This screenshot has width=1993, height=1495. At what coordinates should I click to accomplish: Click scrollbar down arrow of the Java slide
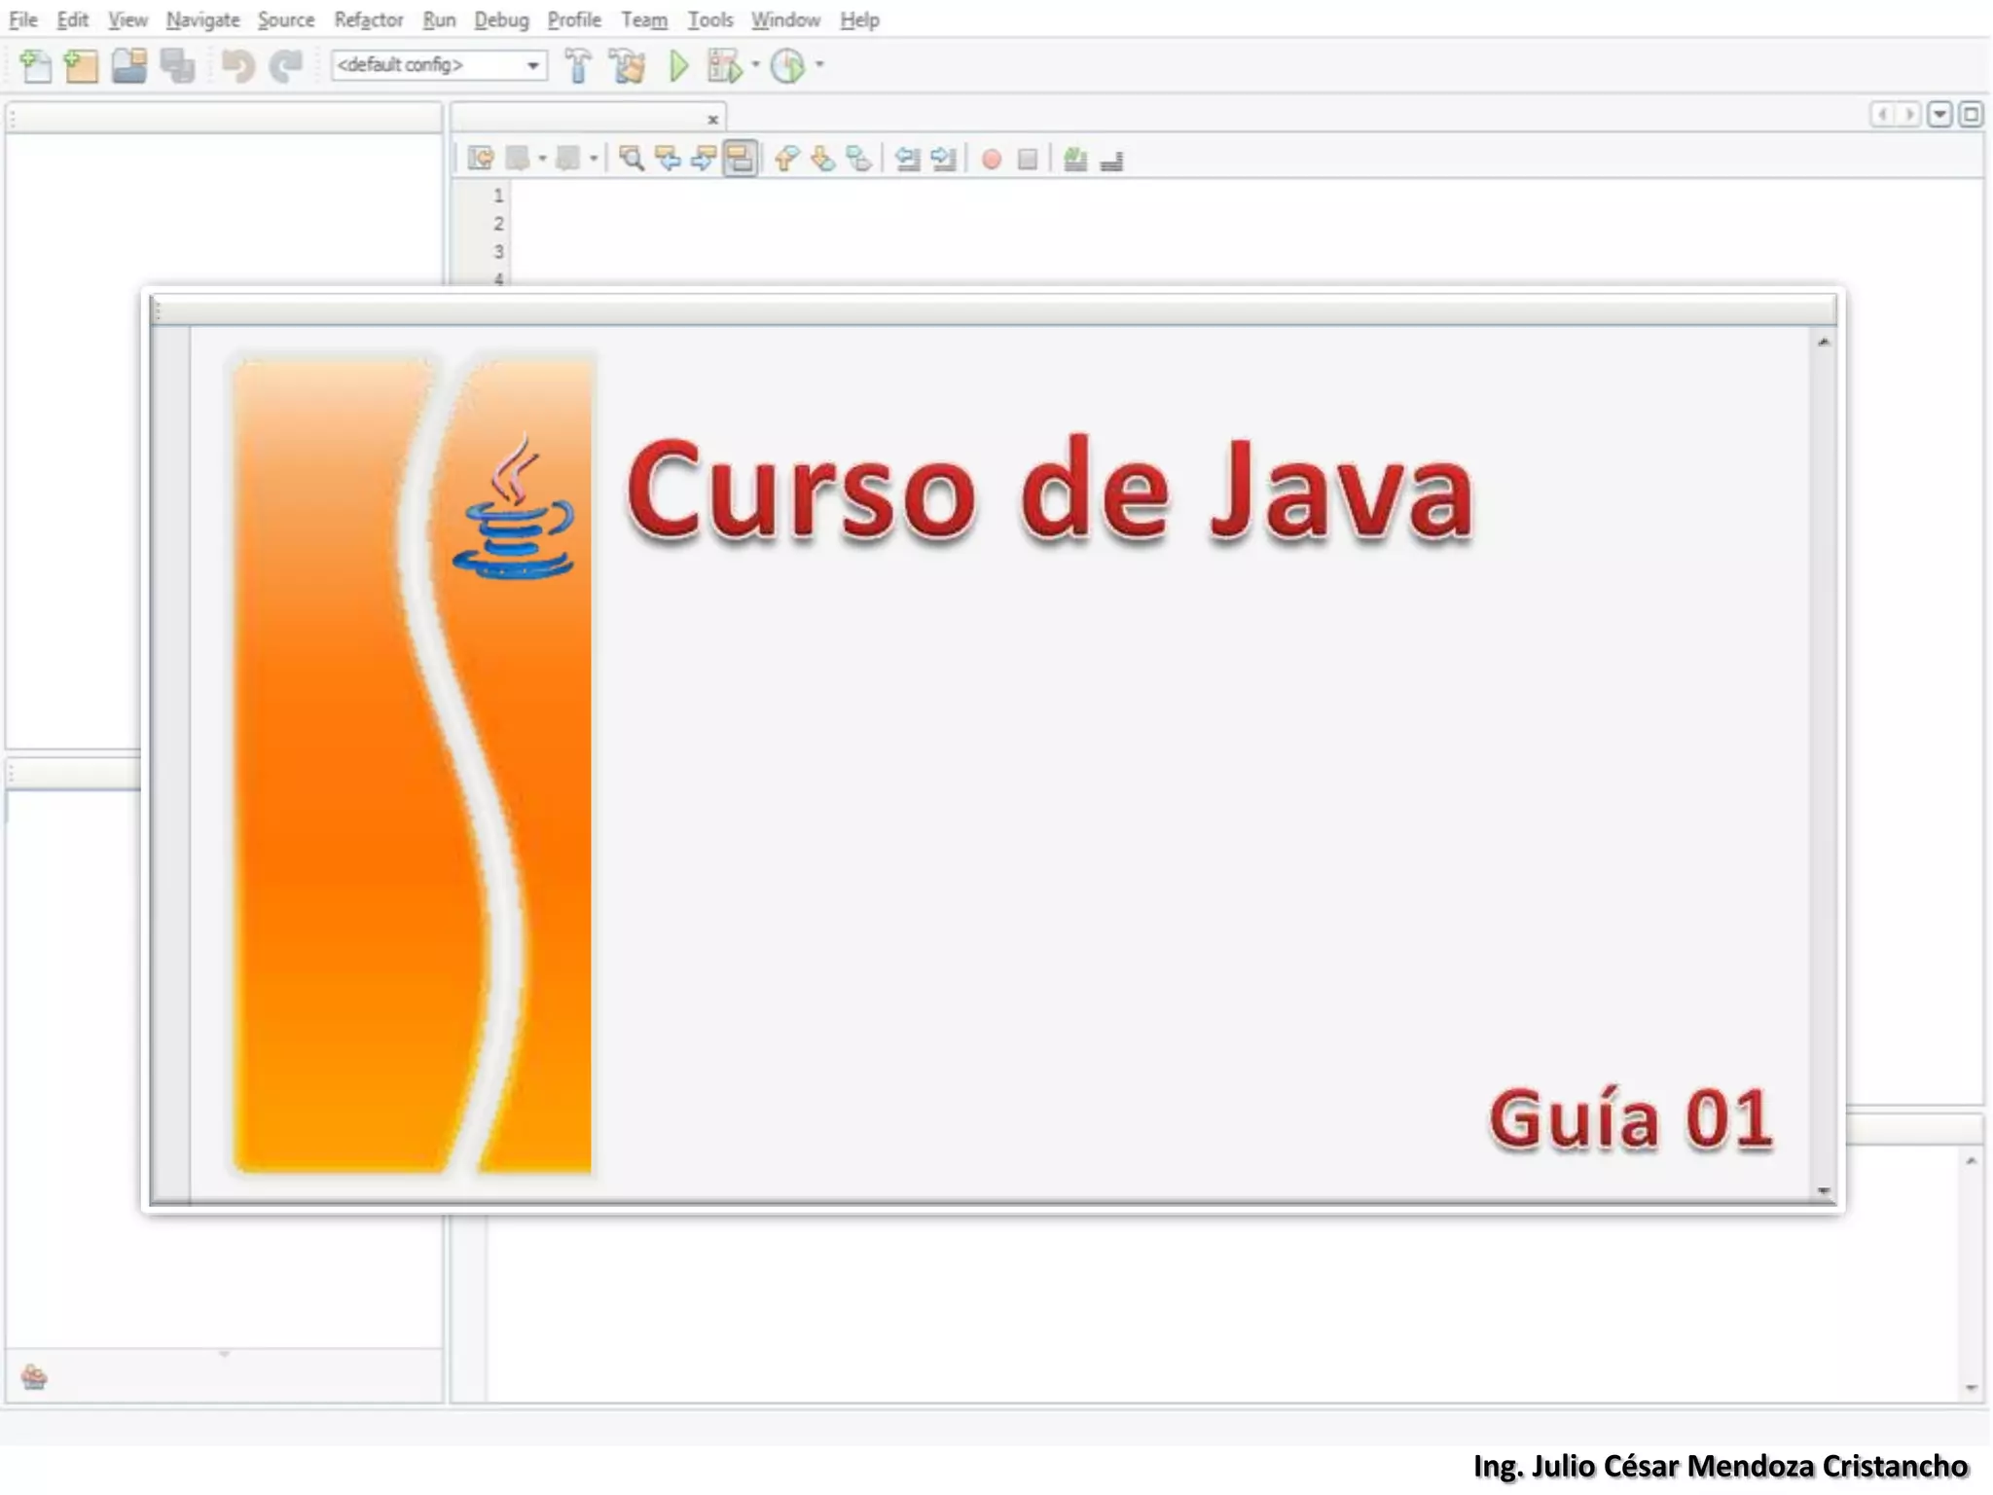click(1824, 1190)
